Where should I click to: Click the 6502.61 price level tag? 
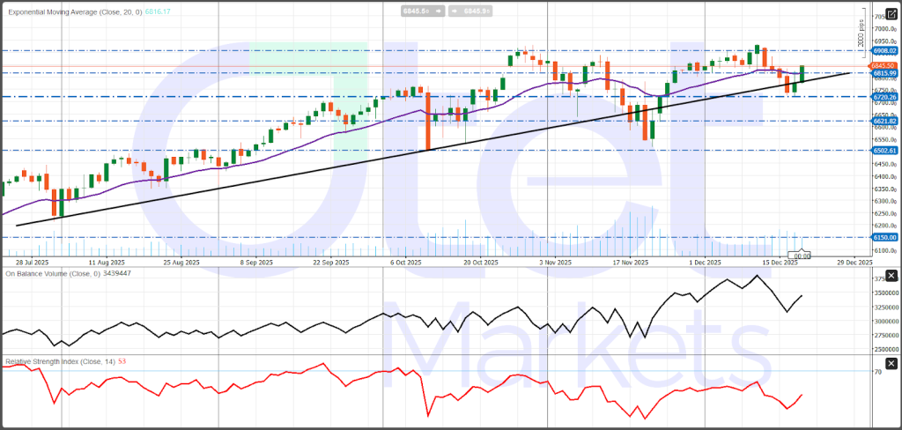[884, 151]
